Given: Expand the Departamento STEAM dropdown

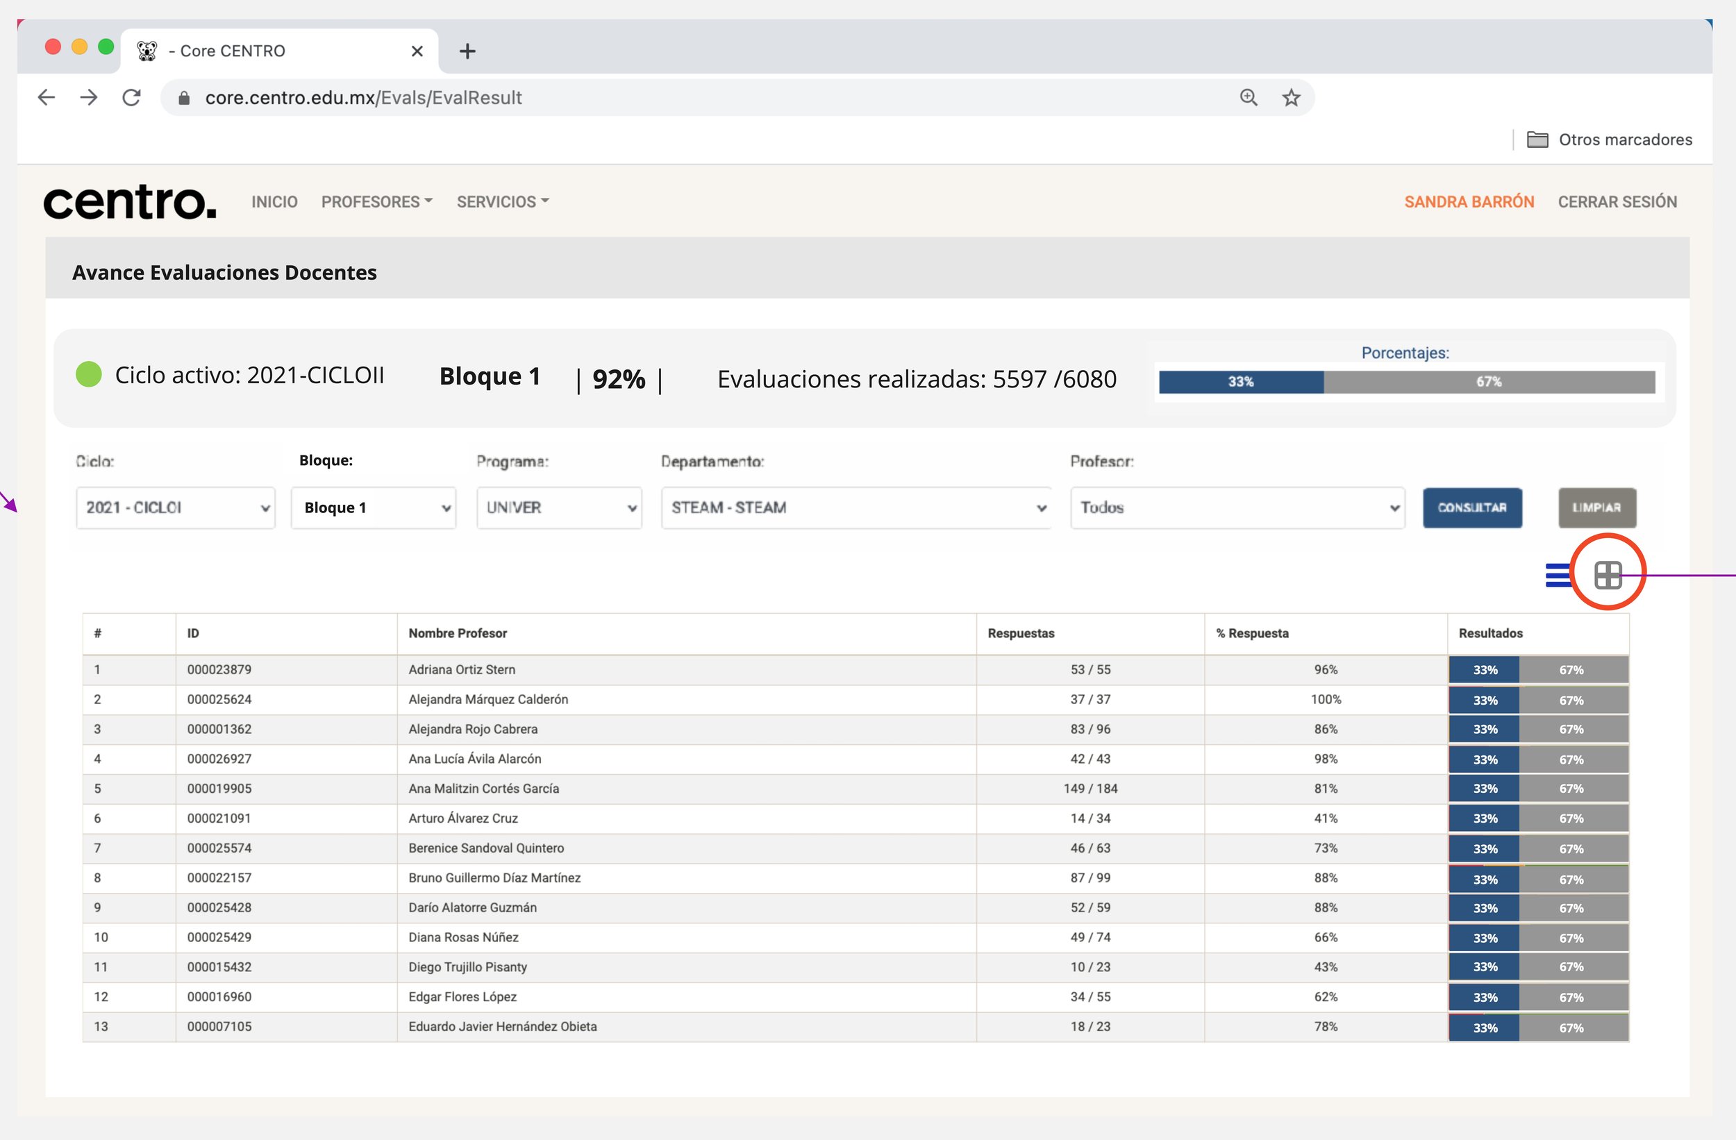Looking at the screenshot, I should point(856,508).
